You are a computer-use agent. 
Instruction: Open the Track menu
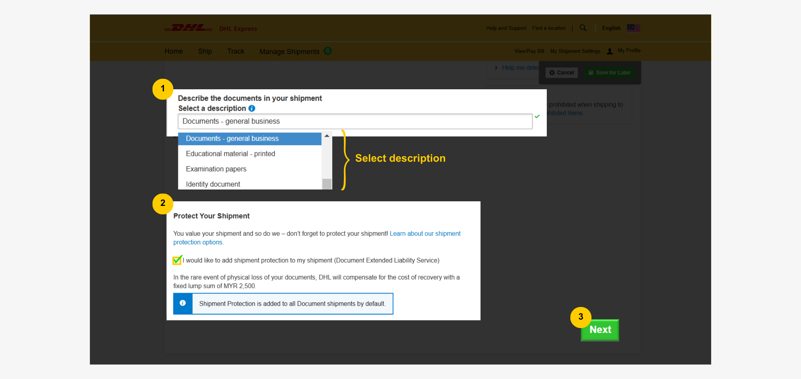coord(236,51)
